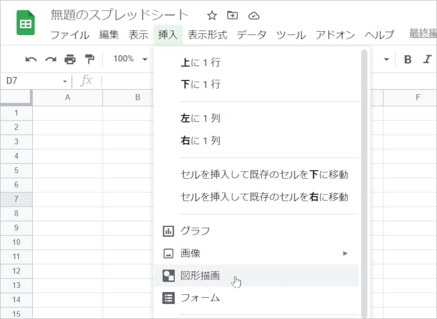Check the cloud save status icon

coord(253,16)
